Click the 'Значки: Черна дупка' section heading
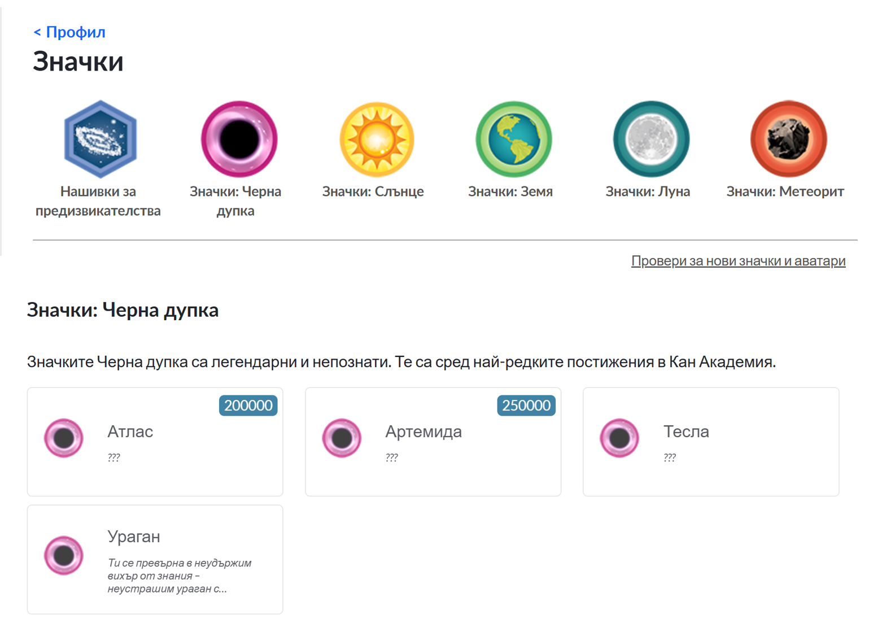Viewport: 882px width, 632px height. (x=123, y=310)
